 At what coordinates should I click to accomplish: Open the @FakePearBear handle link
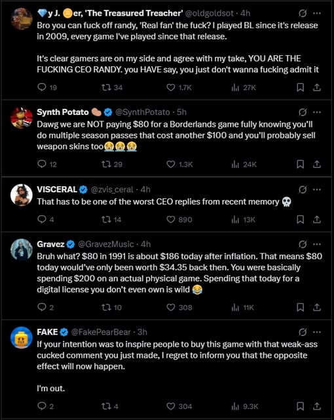click(x=101, y=332)
